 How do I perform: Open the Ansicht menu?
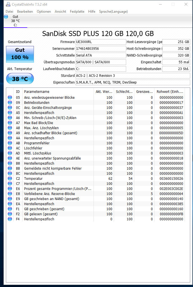(60, 12)
